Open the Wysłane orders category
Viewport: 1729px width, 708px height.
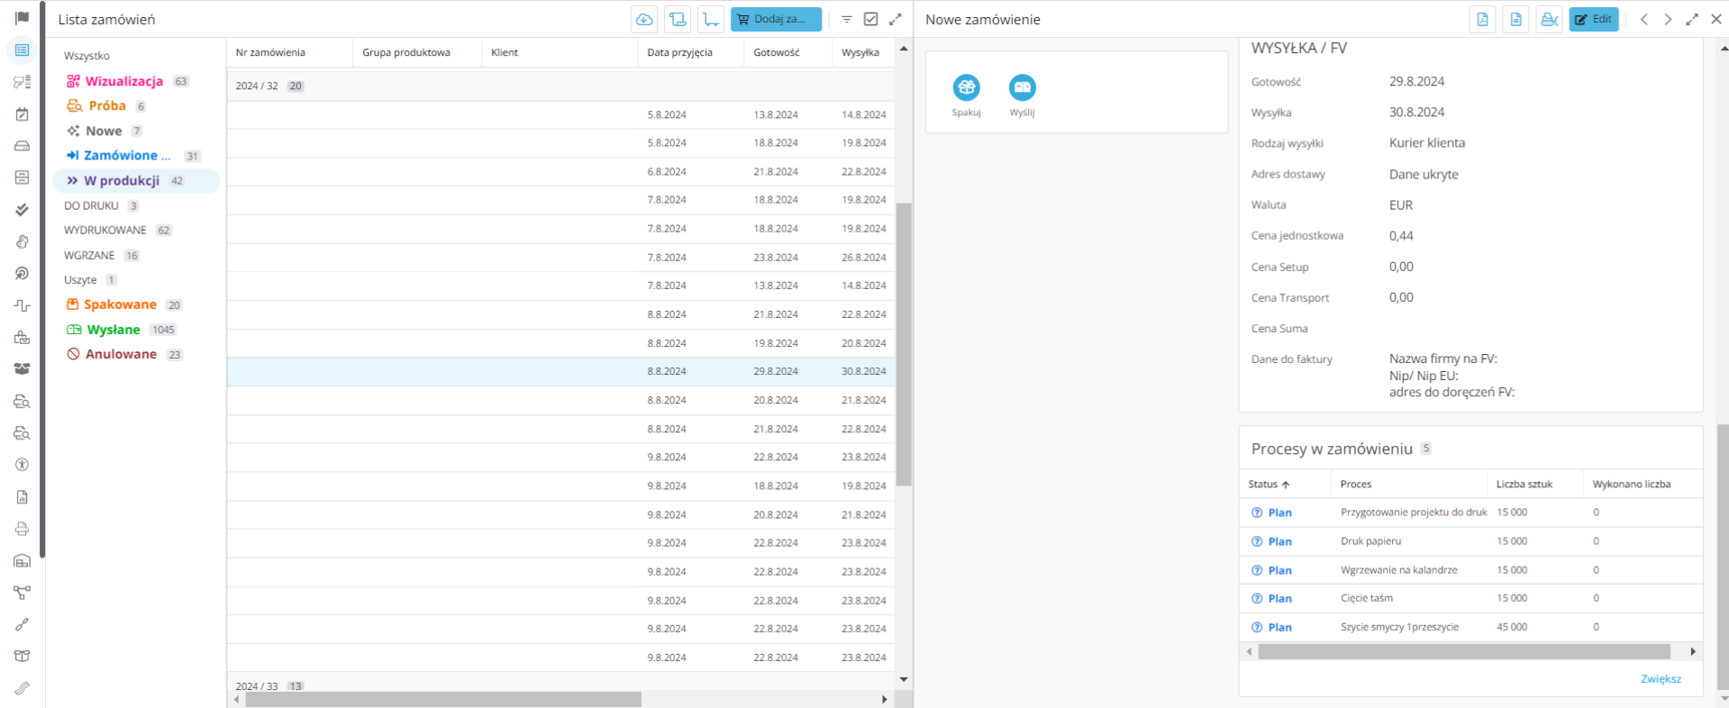114,330
